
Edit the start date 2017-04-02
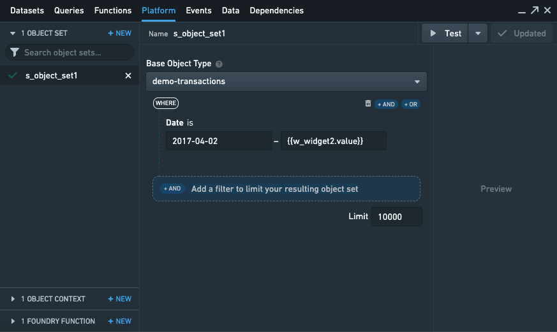coord(219,141)
